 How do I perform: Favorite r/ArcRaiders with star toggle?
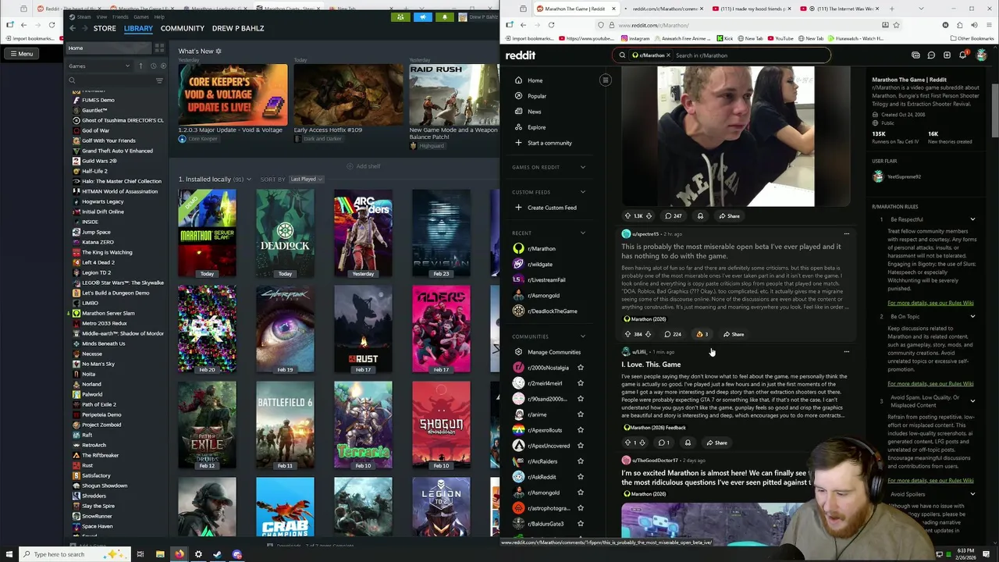[x=580, y=461]
